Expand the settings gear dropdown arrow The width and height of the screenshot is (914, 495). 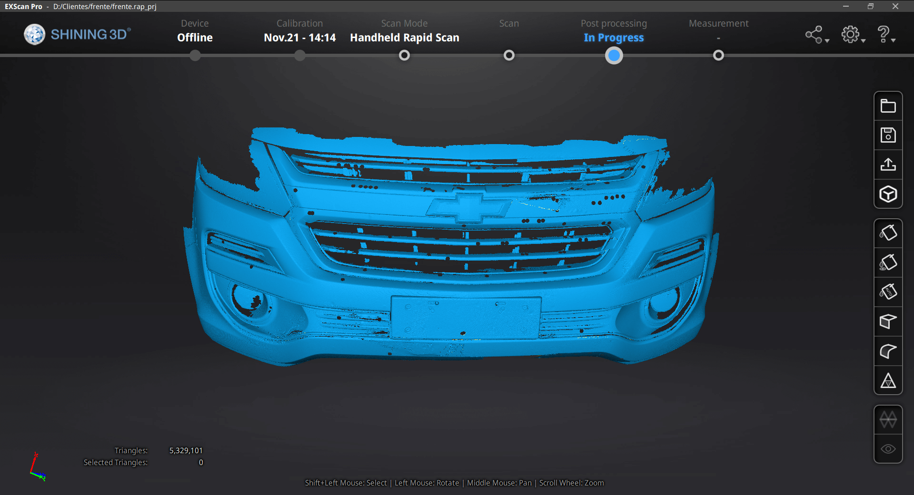click(x=863, y=41)
